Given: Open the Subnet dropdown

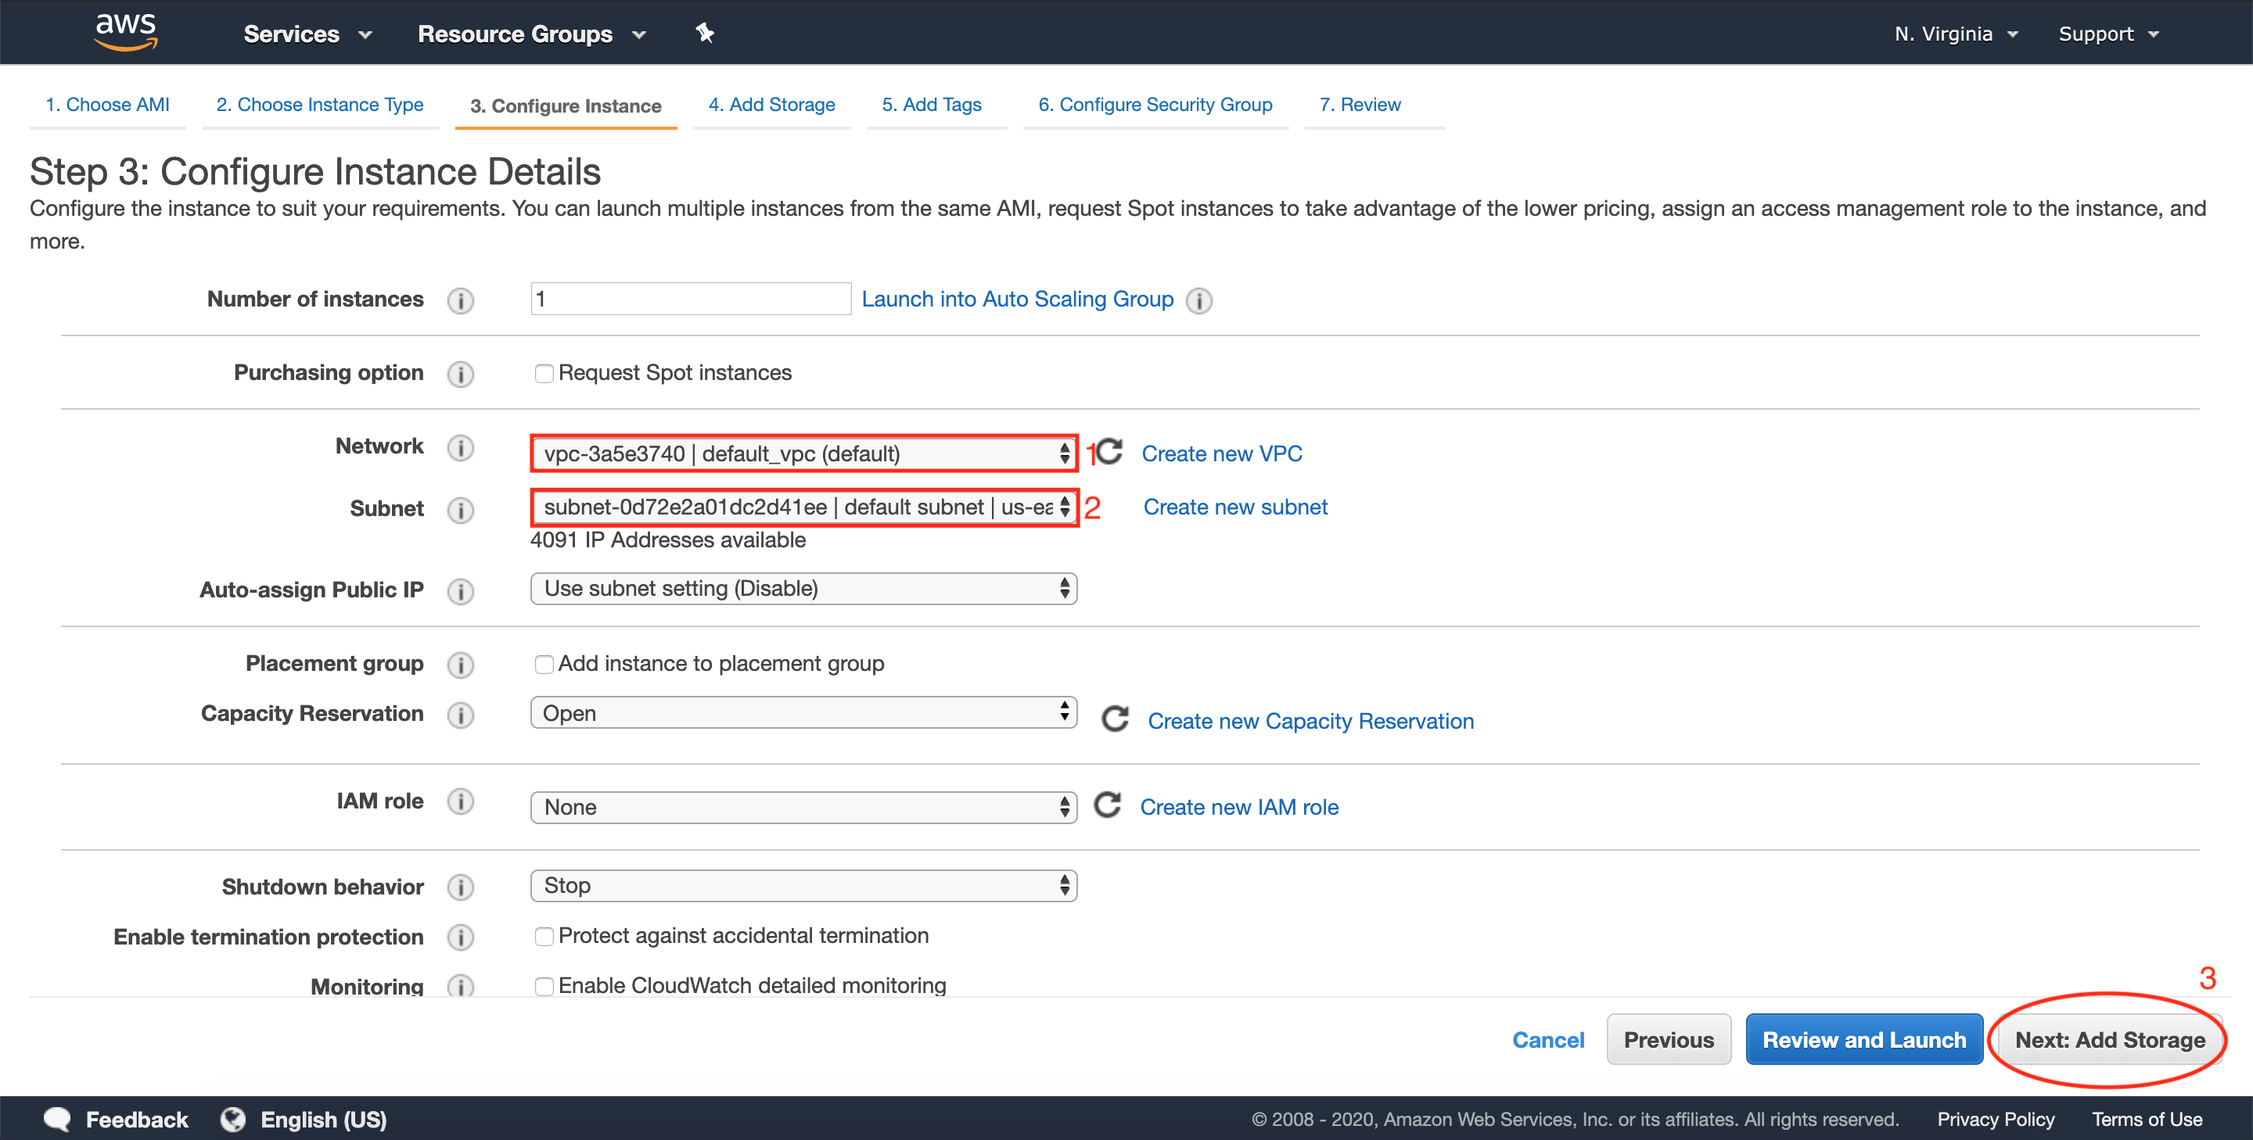Looking at the screenshot, I should (803, 507).
